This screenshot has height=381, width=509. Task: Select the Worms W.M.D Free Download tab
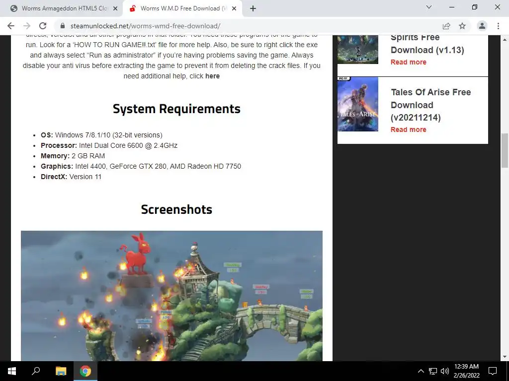(183, 8)
